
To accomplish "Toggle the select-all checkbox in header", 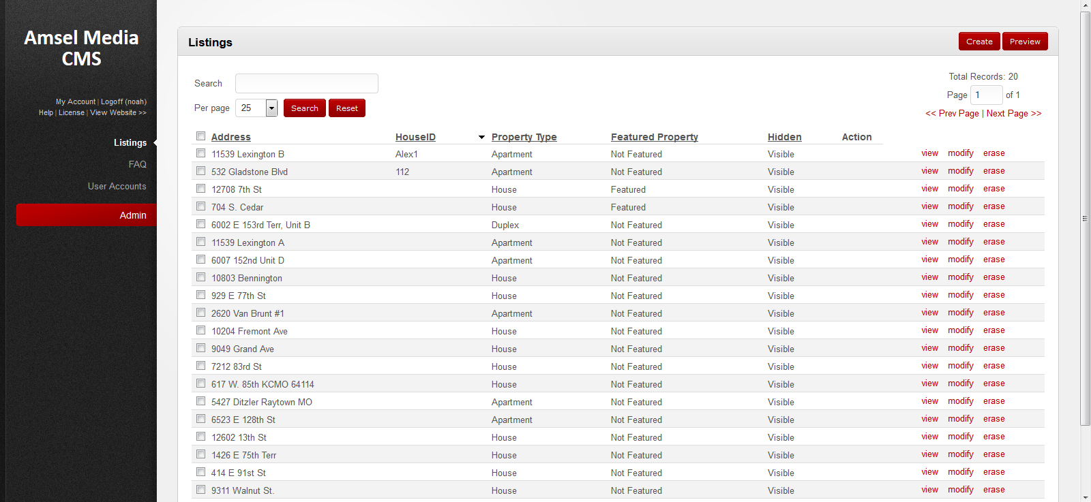I will pyautogui.click(x=200, y=136).
